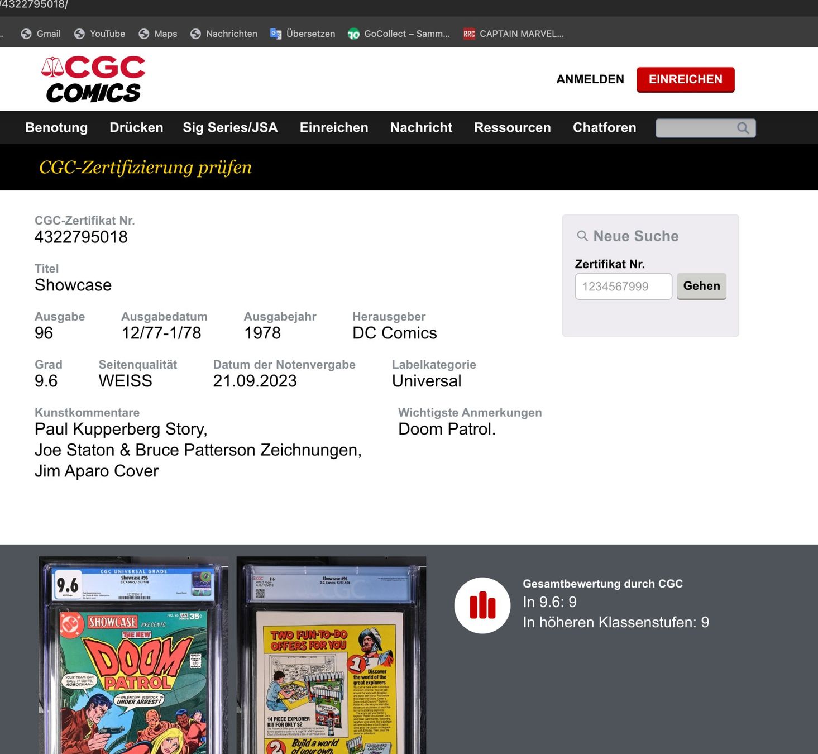Click the issue date 12/77-1/78
Screen dimensions: 818x754
pos(161,333)
